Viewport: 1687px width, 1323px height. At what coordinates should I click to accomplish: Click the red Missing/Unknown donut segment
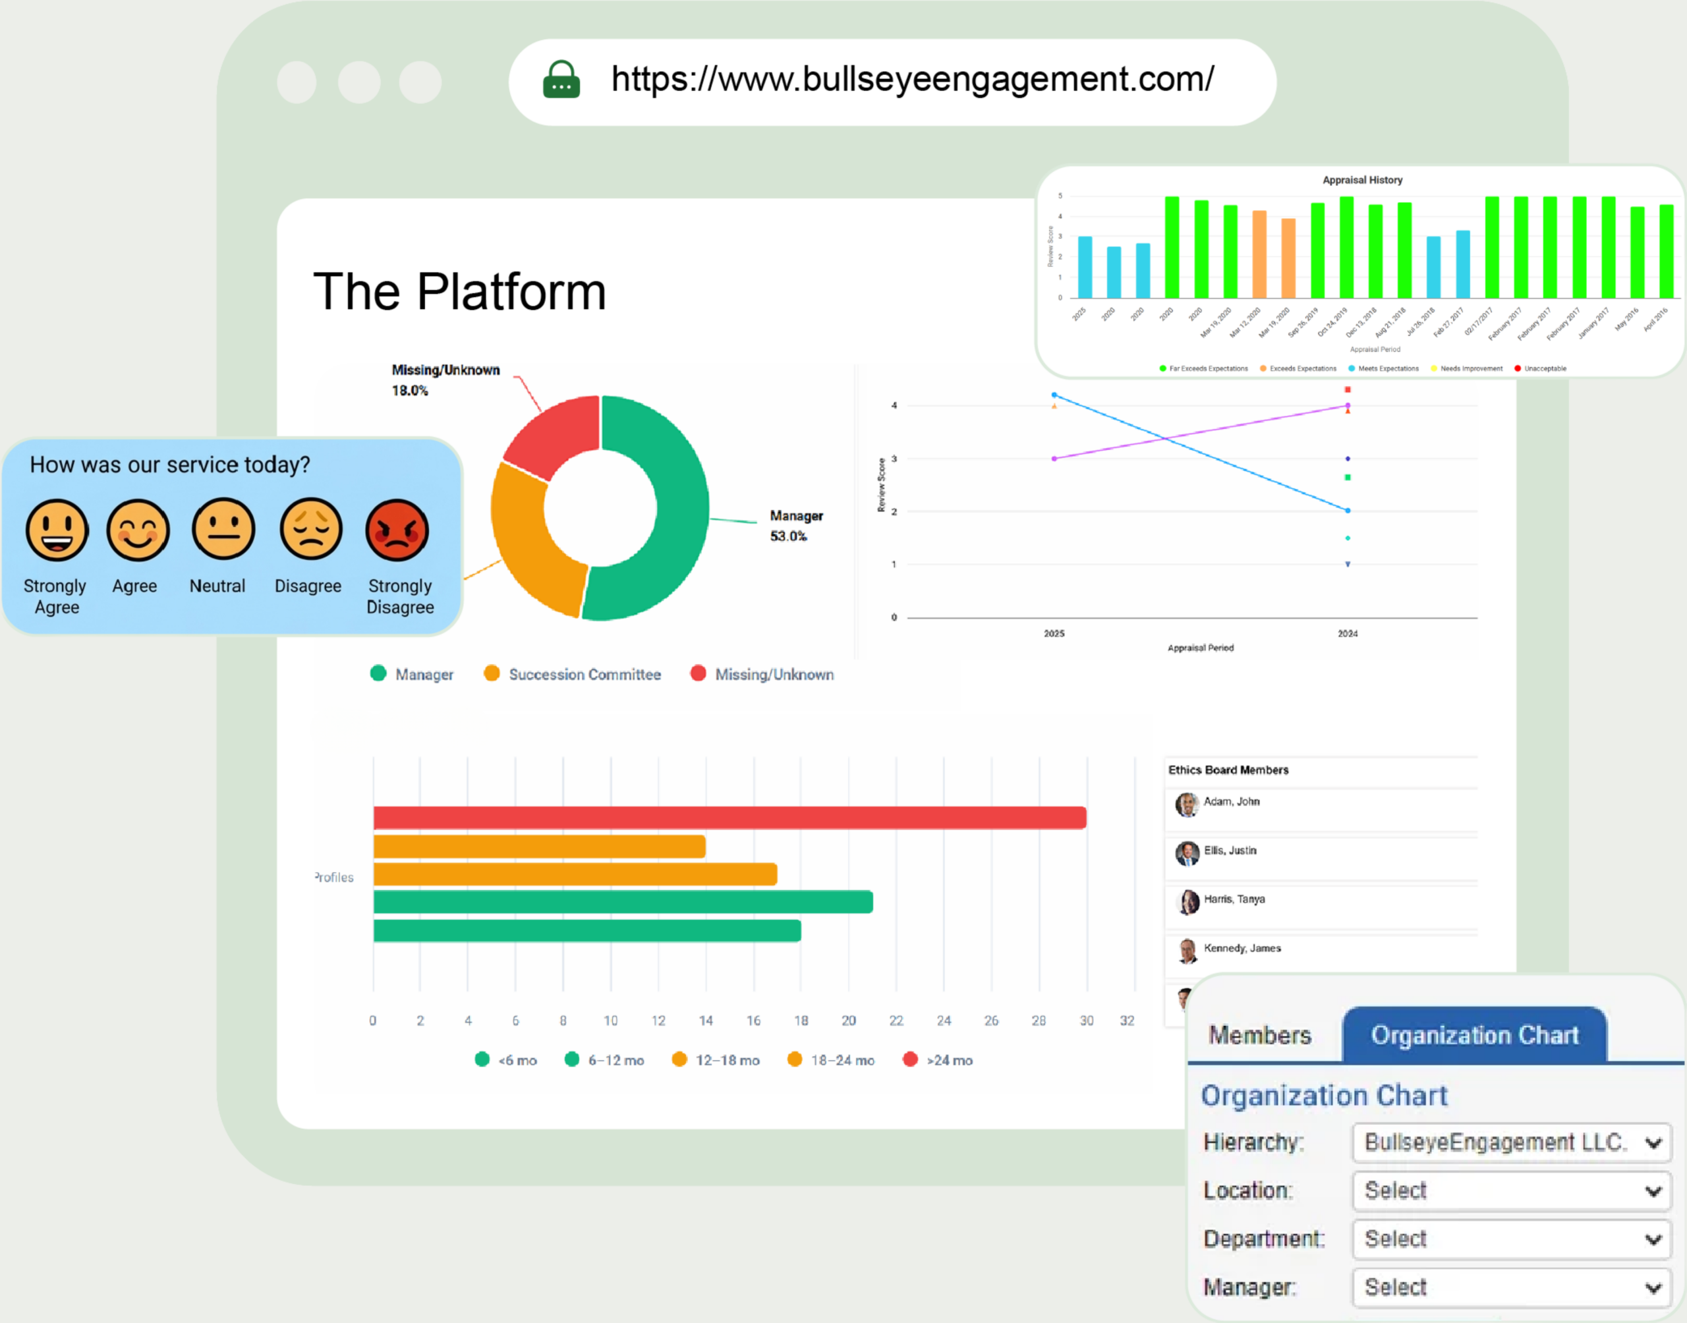(x=558, y=435)
